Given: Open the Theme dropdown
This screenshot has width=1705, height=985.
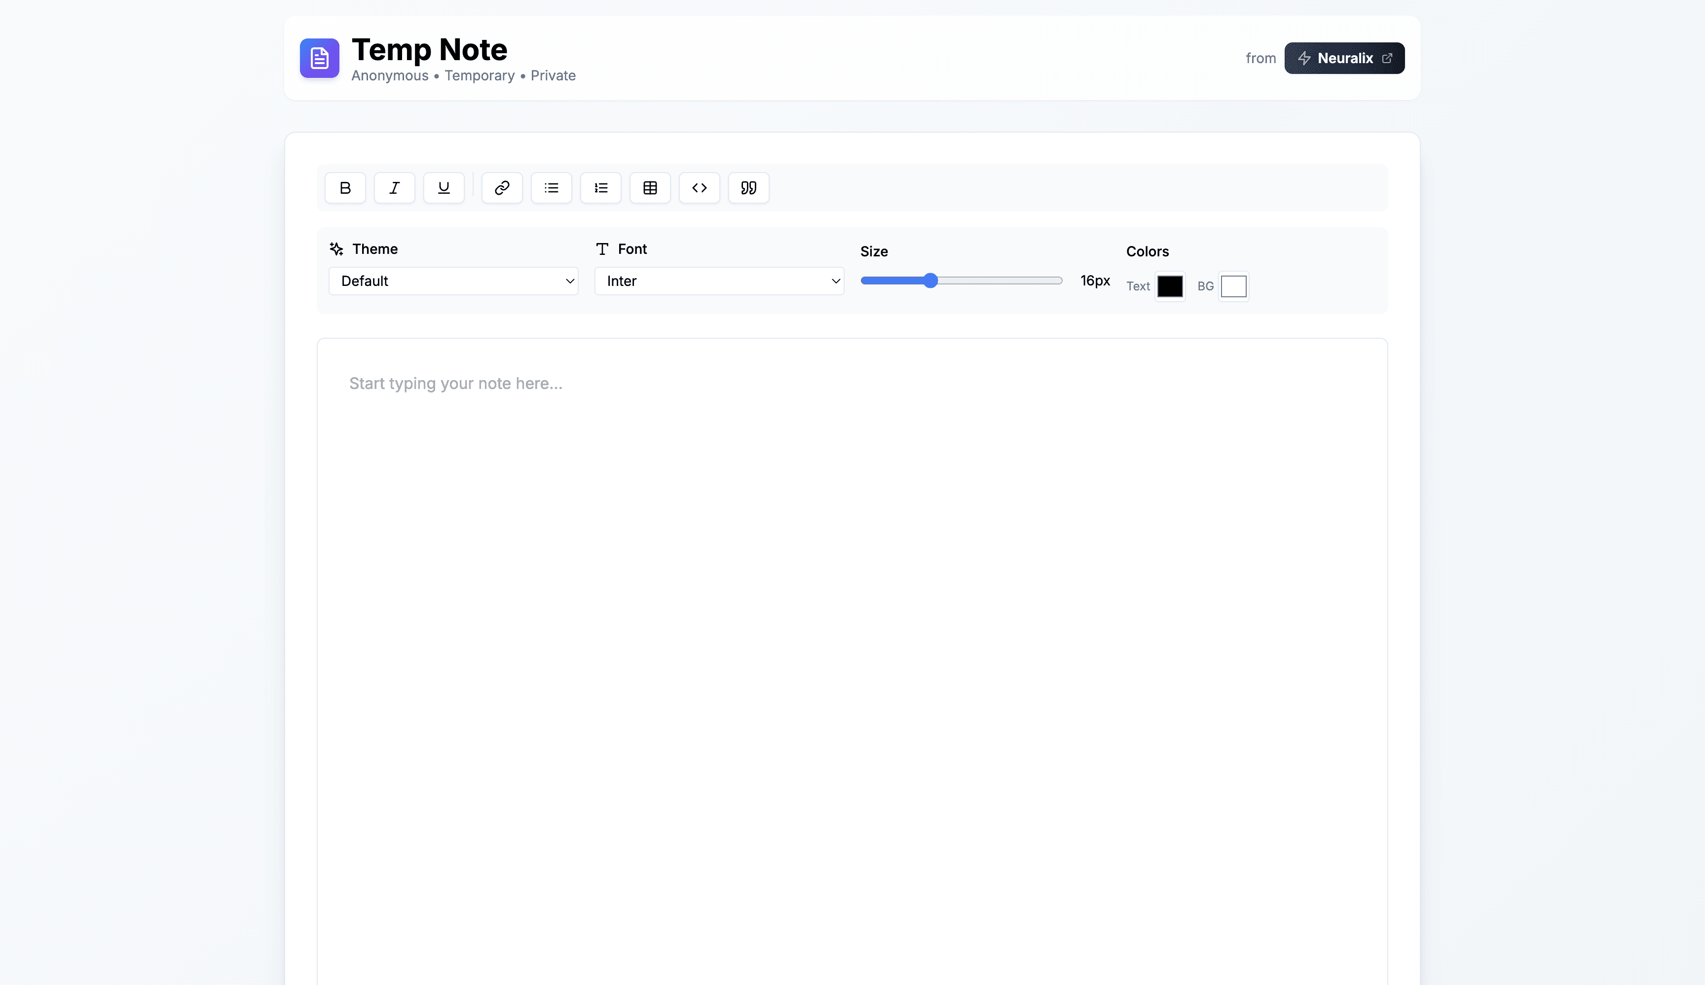Looking at the screenshot, I should point(453,281).
